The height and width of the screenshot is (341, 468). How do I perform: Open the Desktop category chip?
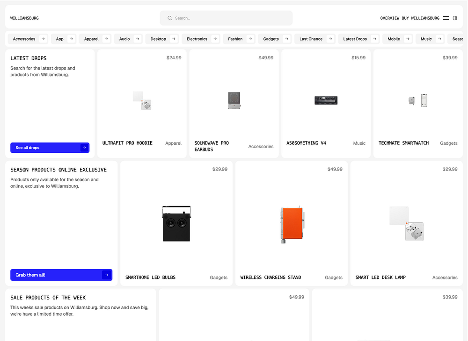click(162, 39)
